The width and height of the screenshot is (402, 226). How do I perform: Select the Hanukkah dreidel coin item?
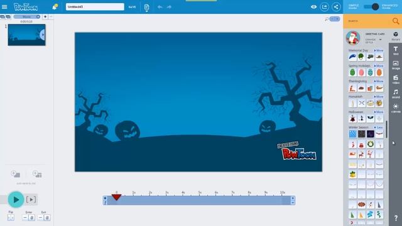click(379, 103)
